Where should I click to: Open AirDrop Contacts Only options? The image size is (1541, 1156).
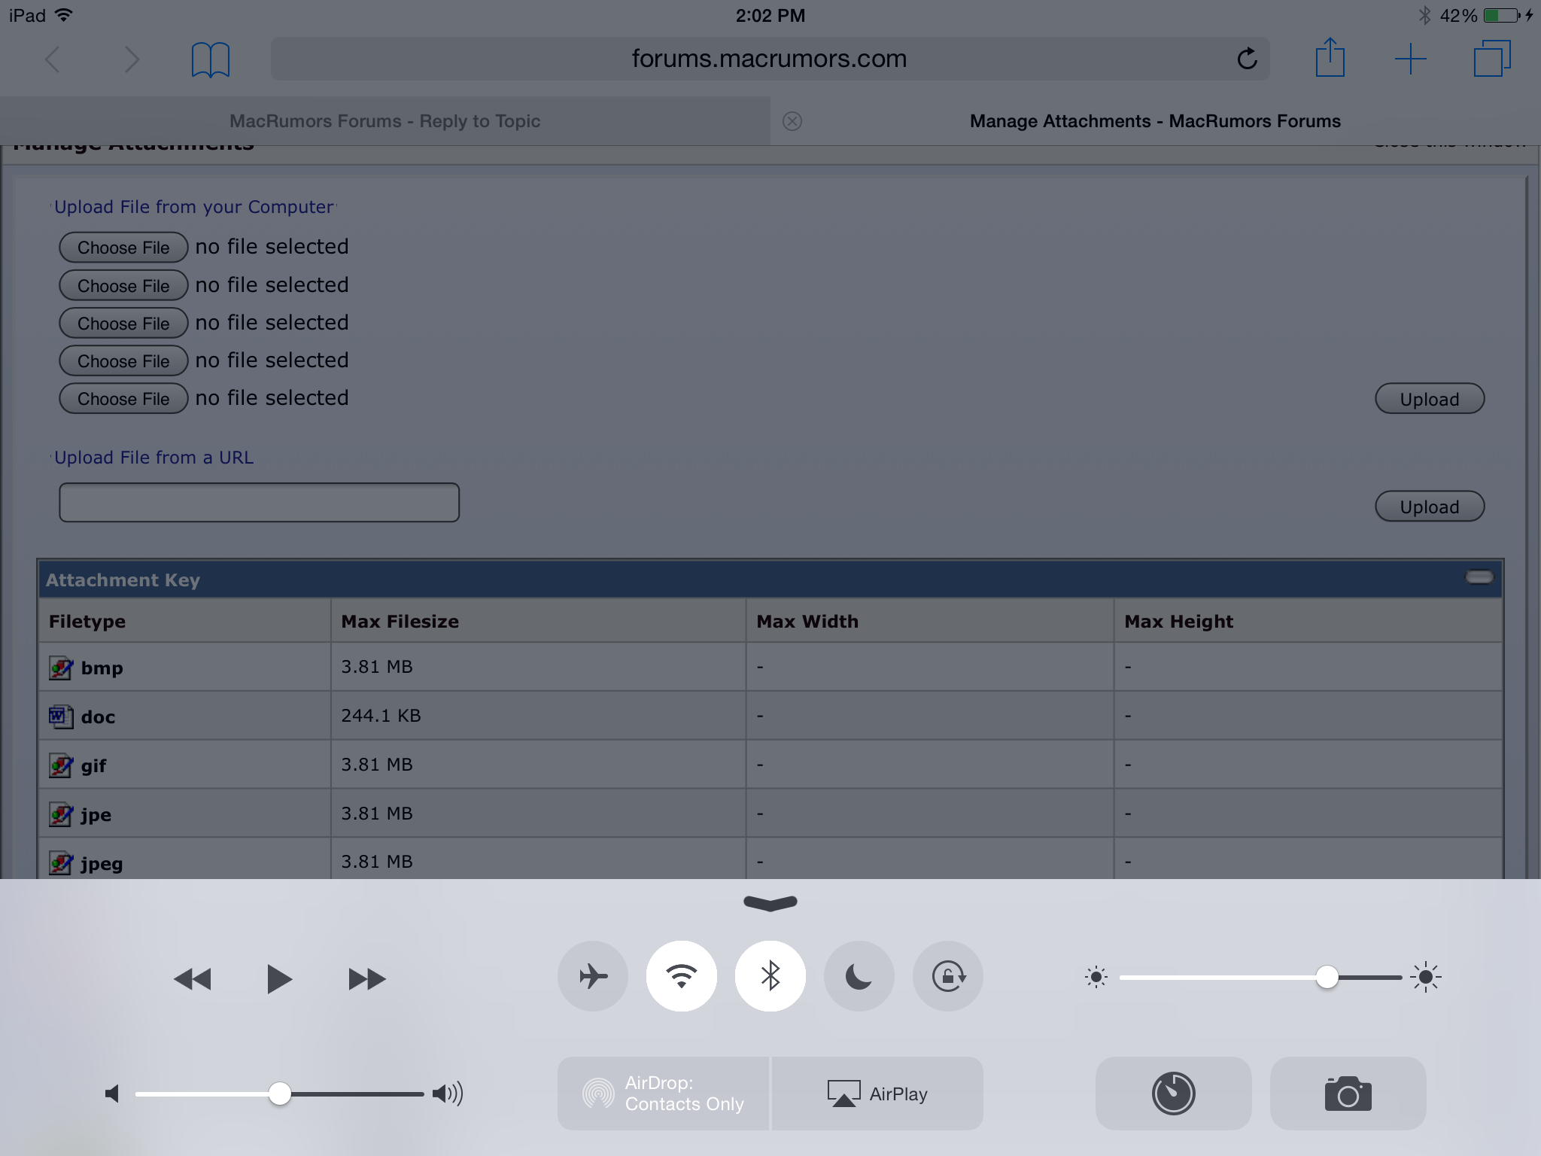point(663,1094)
